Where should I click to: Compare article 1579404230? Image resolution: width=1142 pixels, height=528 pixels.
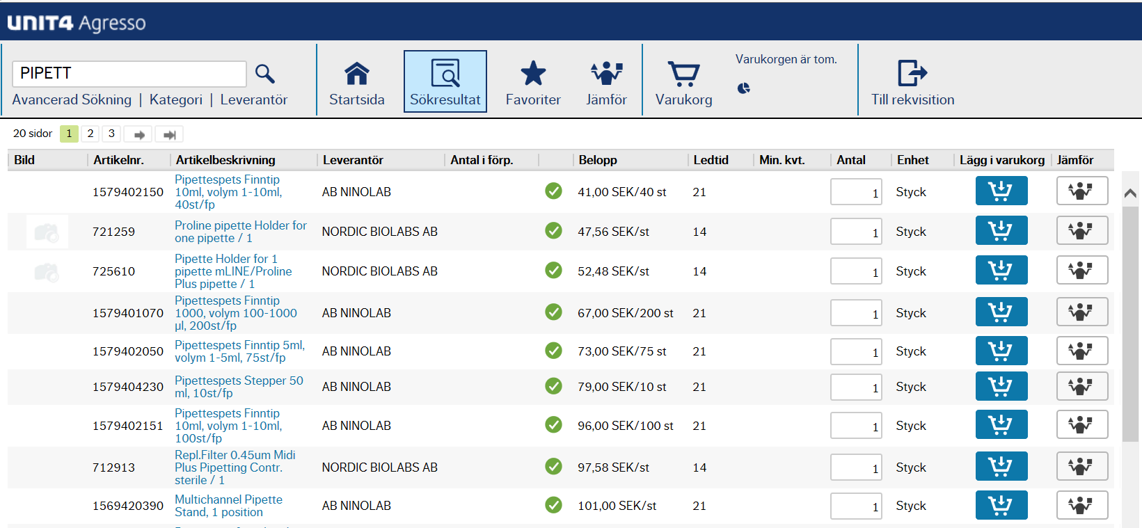(1081, 386)
